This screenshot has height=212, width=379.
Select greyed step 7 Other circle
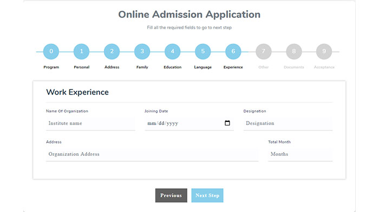click(264, 51)
